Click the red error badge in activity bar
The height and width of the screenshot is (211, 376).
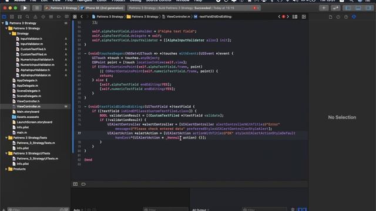(254, 8)
